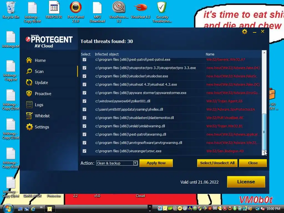
Task: Select loldongs - Copy (4).txt file
Action: click(11, 158)
